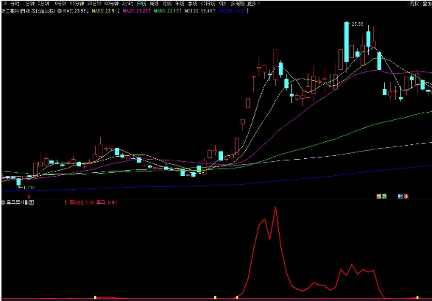Click the yellow marker at far right of indicator baseline
The width and height of the screenshot is (432, 301).
417,297
